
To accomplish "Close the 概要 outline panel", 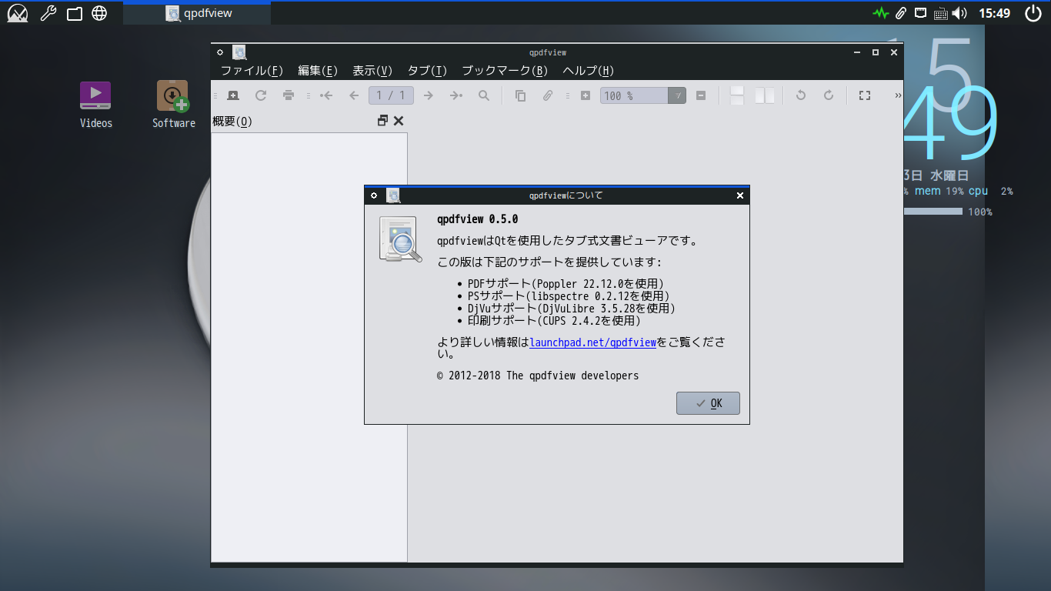I will (x=399, y=121).
